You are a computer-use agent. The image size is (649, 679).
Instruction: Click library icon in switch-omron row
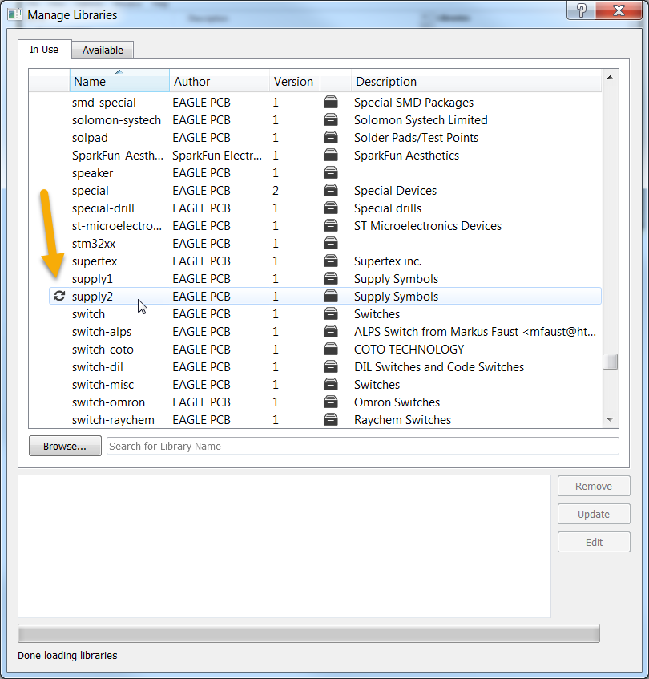tap(331, 402)
